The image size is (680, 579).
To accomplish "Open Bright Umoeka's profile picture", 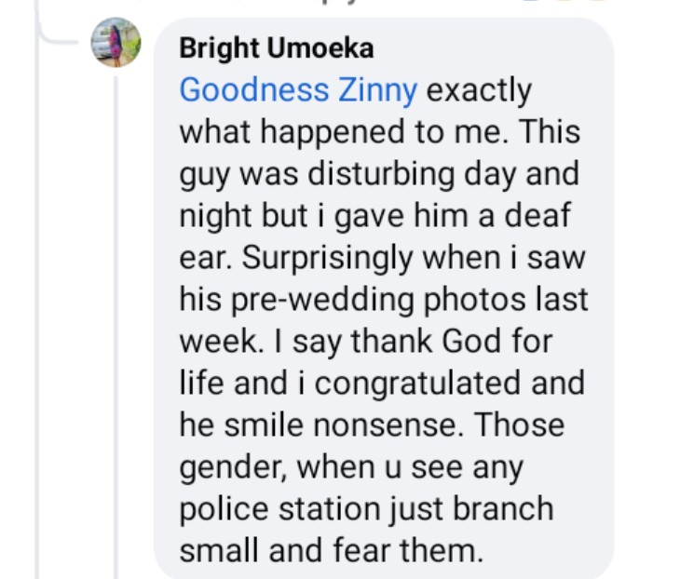I will tap(116, 44).
